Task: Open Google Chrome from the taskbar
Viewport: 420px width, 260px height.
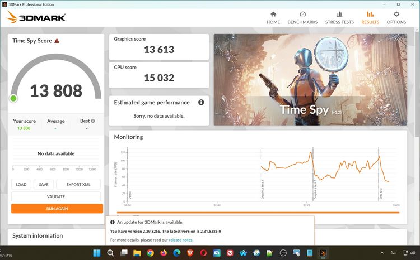Action: 150,253
